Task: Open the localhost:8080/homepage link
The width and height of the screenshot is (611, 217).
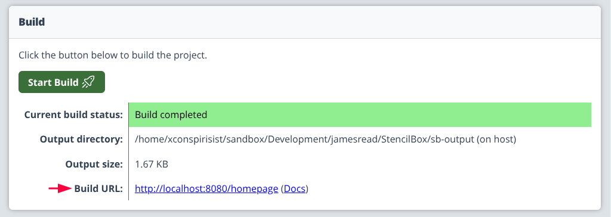Action: (x=206, y=189)
